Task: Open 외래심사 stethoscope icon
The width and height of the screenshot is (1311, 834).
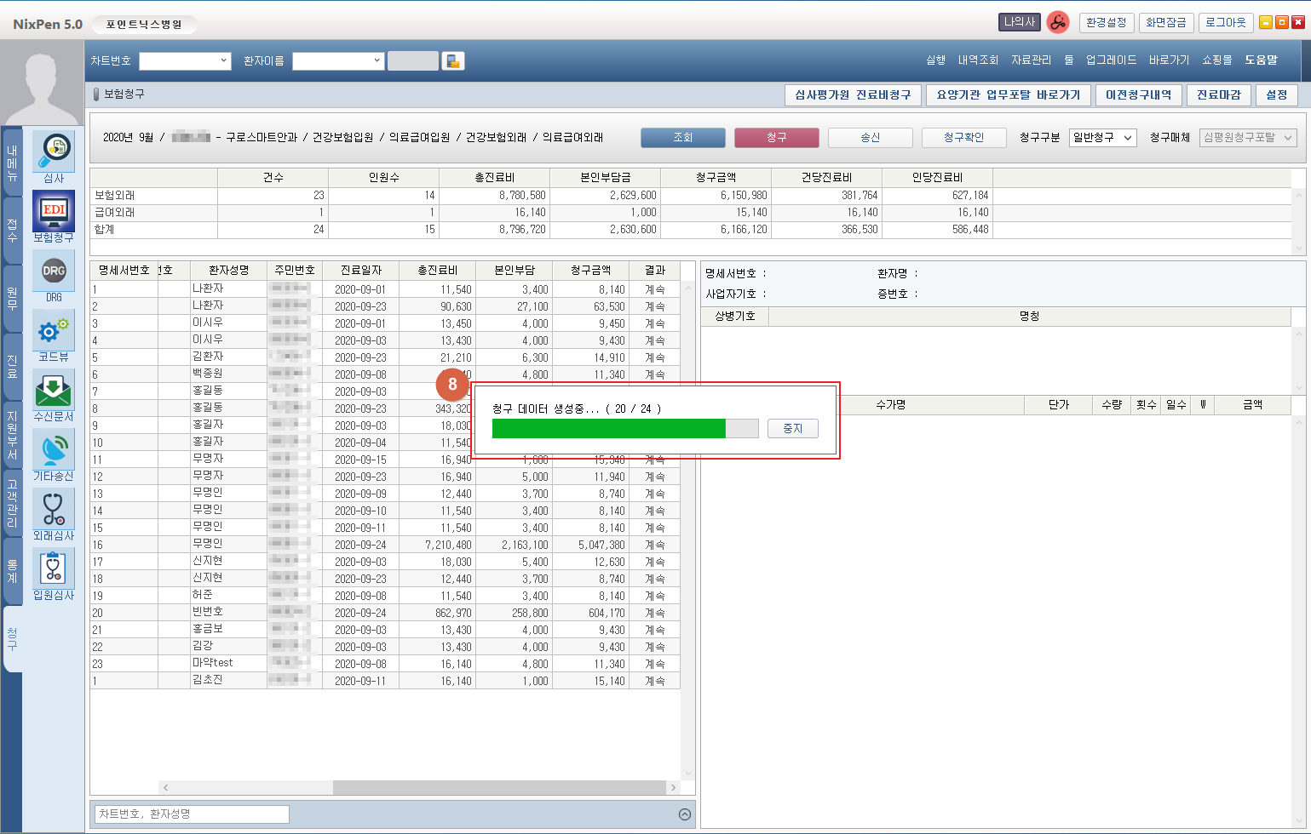Action: click(54, 509)
